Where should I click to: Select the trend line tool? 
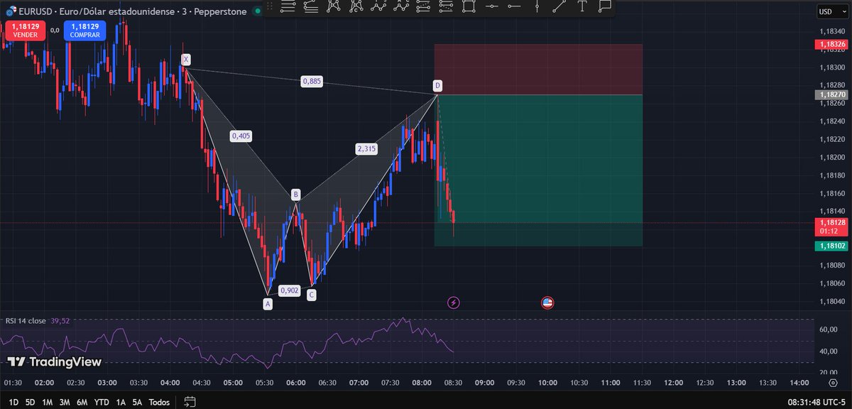click(x=559, y=6)
